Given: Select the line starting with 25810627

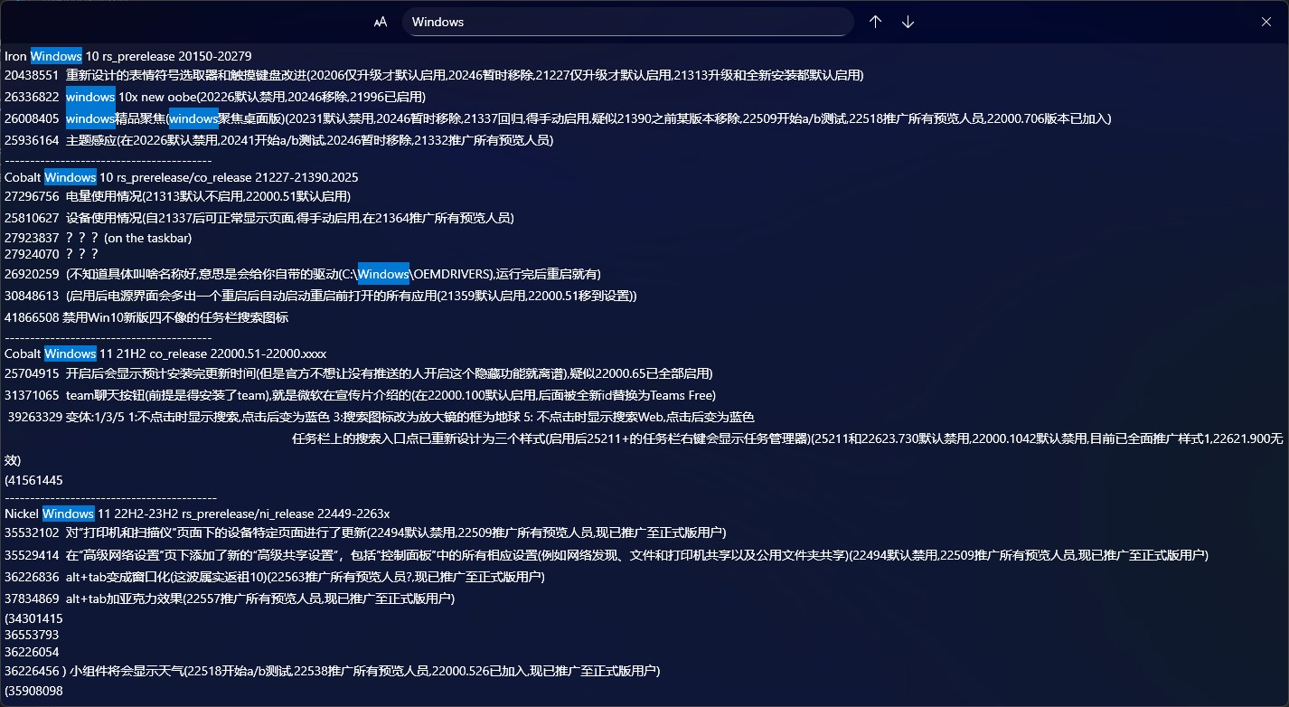Looking at the screenshot, I should pyautogui.click(x=259, y=218).
